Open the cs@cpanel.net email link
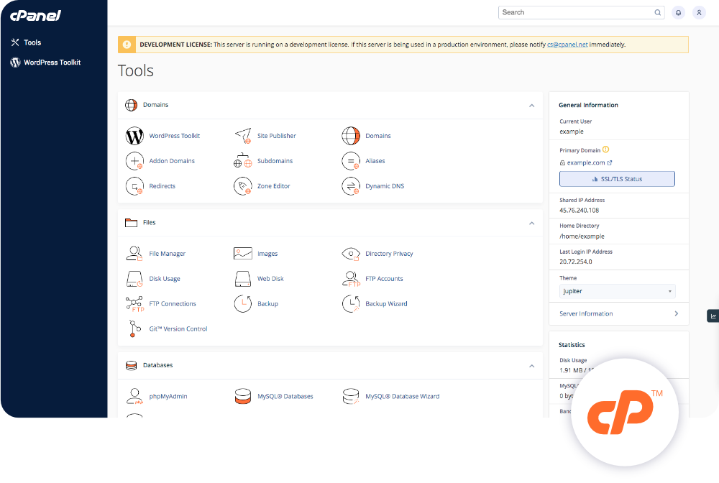Image resolution: width=719 pixels, height=483 pixels. 566,45
